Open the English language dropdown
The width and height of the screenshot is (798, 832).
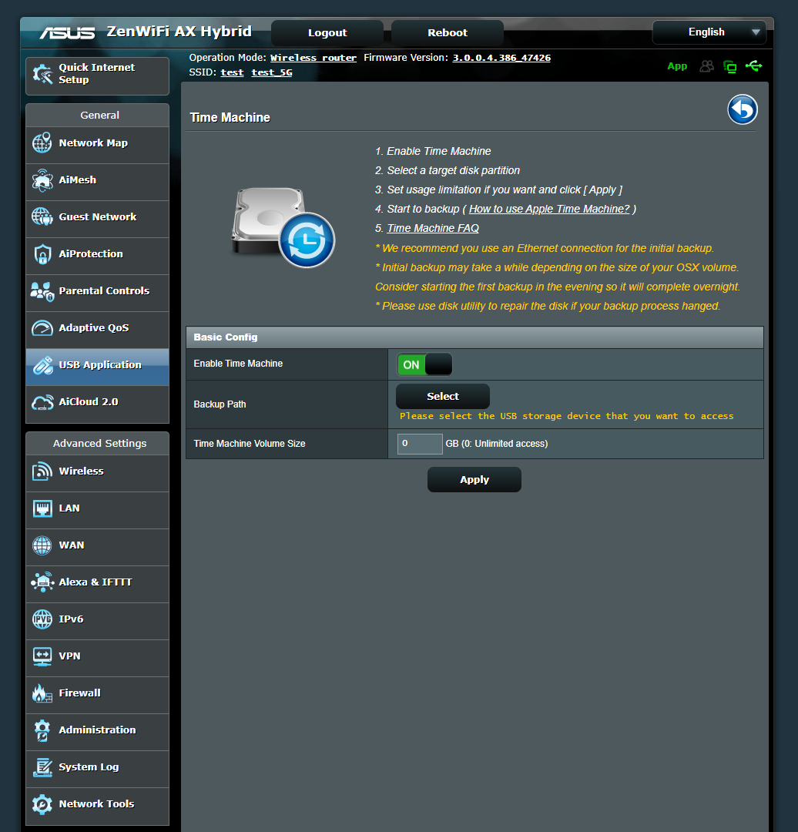tap(708, 32)
